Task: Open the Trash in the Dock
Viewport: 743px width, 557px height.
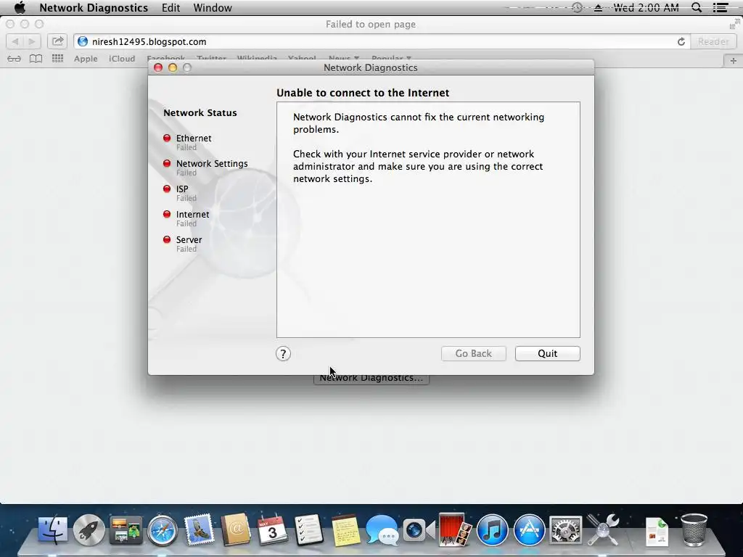Action: (x=694, y=530)
